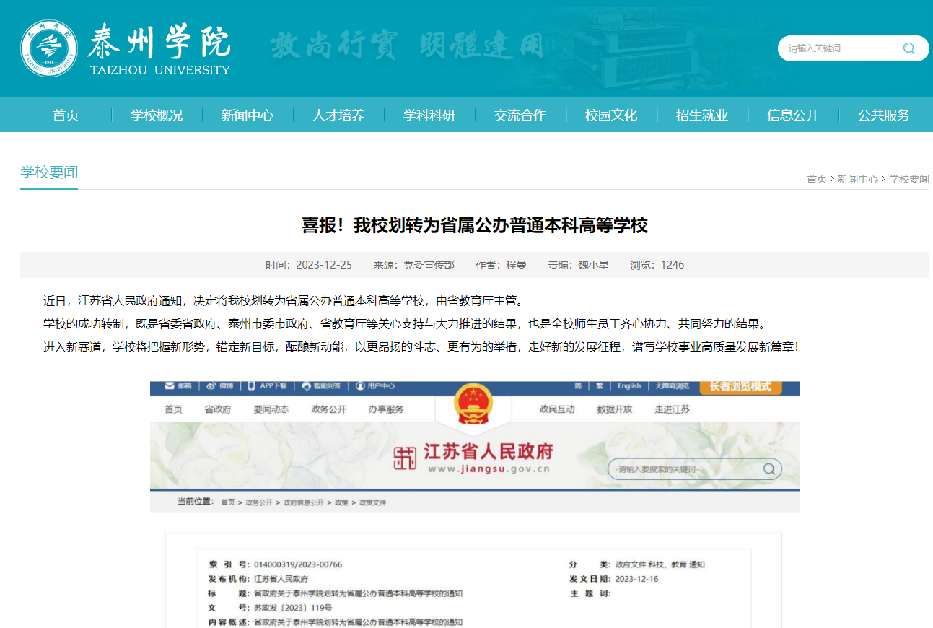Screen dimensions: 933x628
Task: Open the 首页 navigation menu item
Action: pyautogui.click(x=66, y=115)
